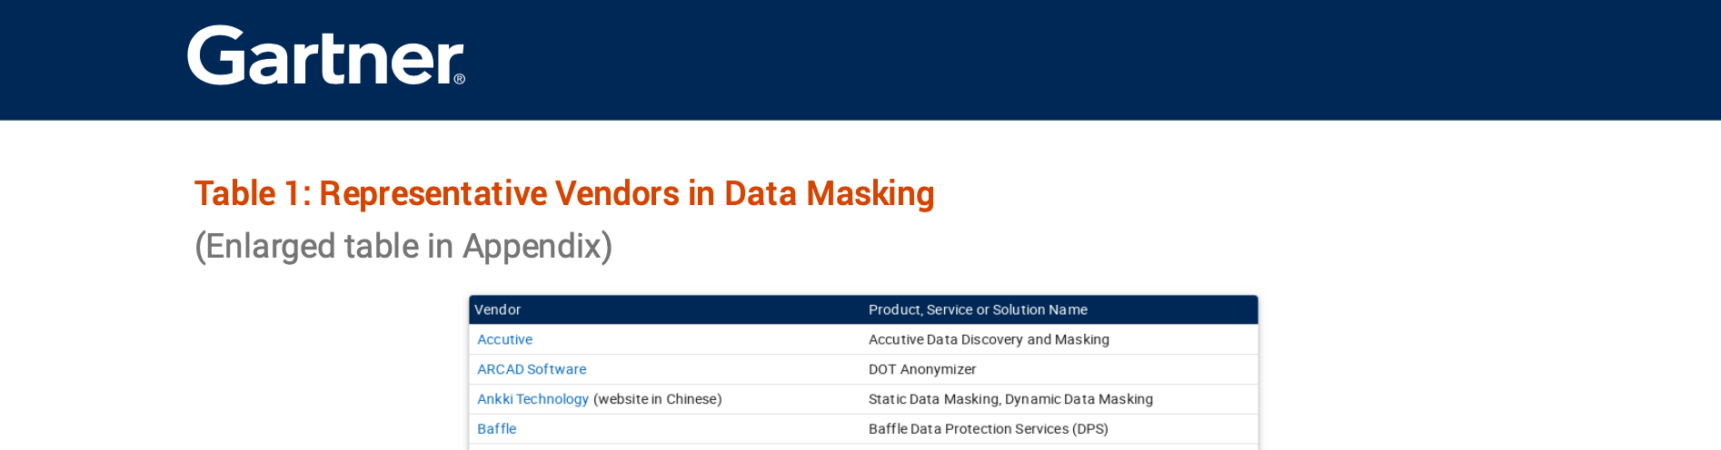The height and width of the screenshot is (450, 1721).
Task: Select the Baffle Data Protection Services cell
Action: 988,429
